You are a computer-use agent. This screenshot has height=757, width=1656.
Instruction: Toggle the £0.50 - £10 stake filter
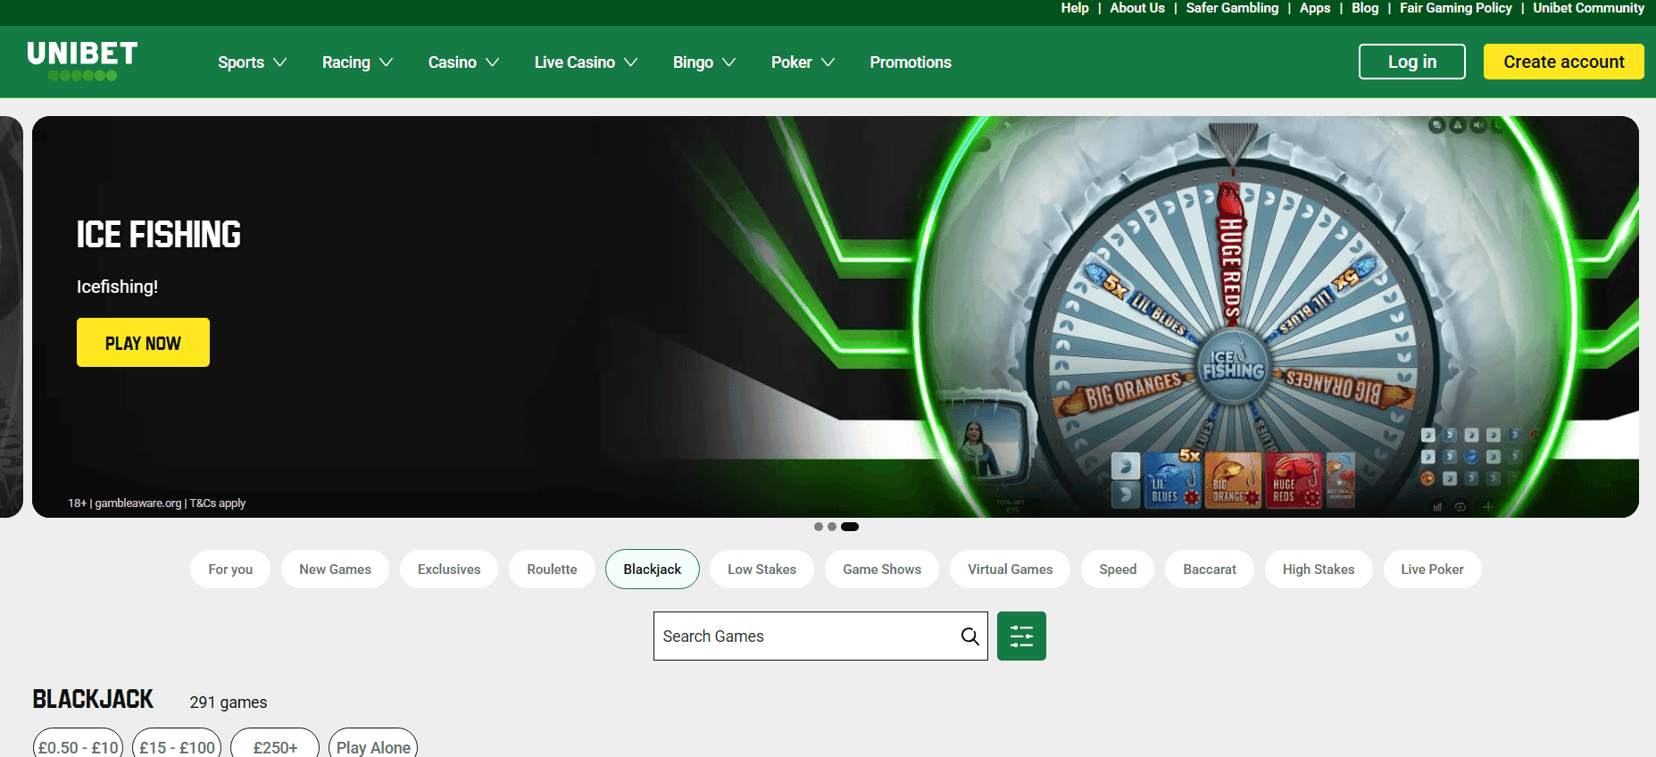point(79,745)
